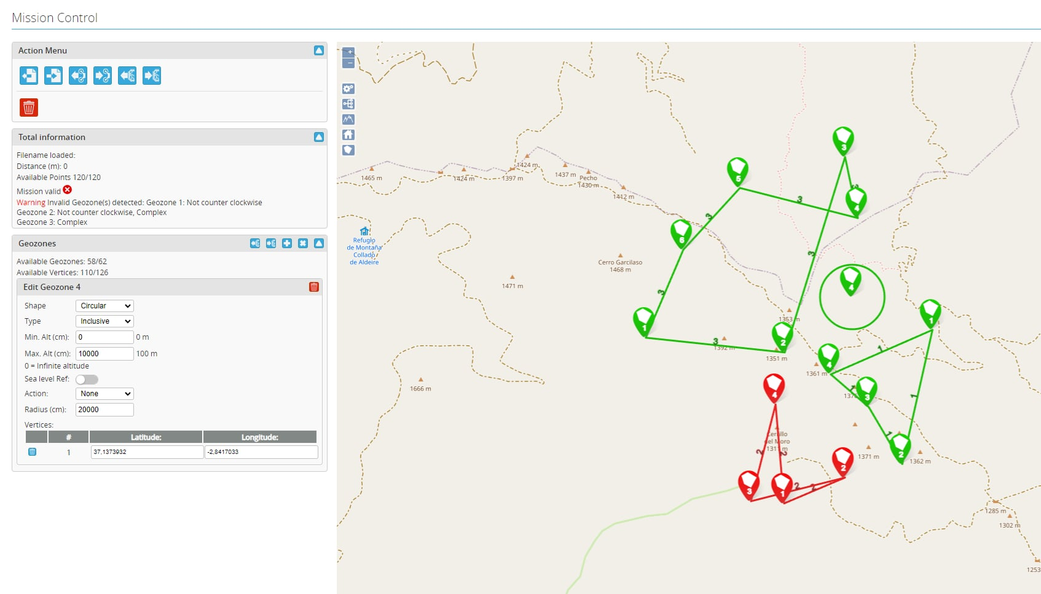Toggle the Sea level Ref switch

click(87, 380)
